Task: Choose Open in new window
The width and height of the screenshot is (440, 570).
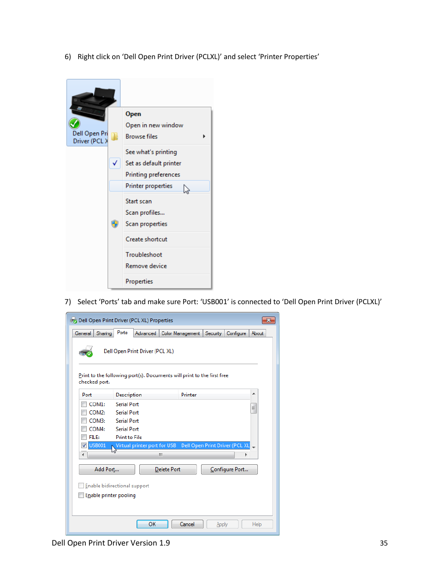Action: point(154,125)
